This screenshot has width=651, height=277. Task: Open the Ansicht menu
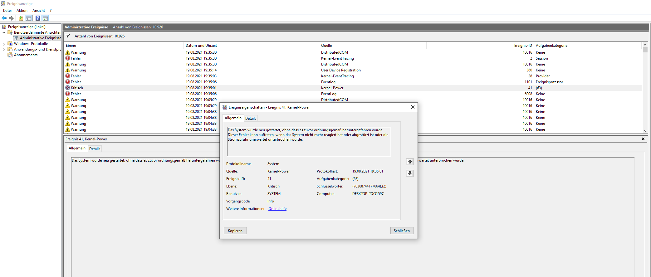point(39,11)
